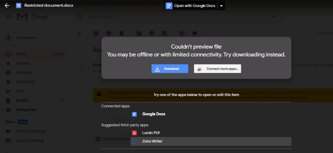The width and height of the screenshot is (333, 153).
Task: Go back to inbox arrow in Gmail
Action: click(x=80, y=33)
